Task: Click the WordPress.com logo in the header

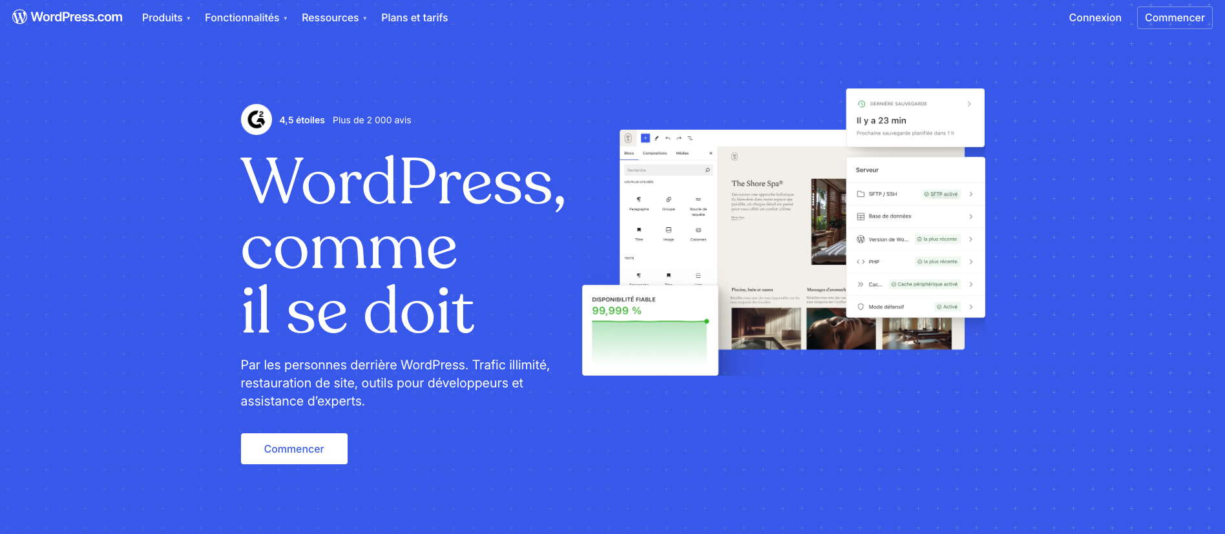Action: click(67, 17)
